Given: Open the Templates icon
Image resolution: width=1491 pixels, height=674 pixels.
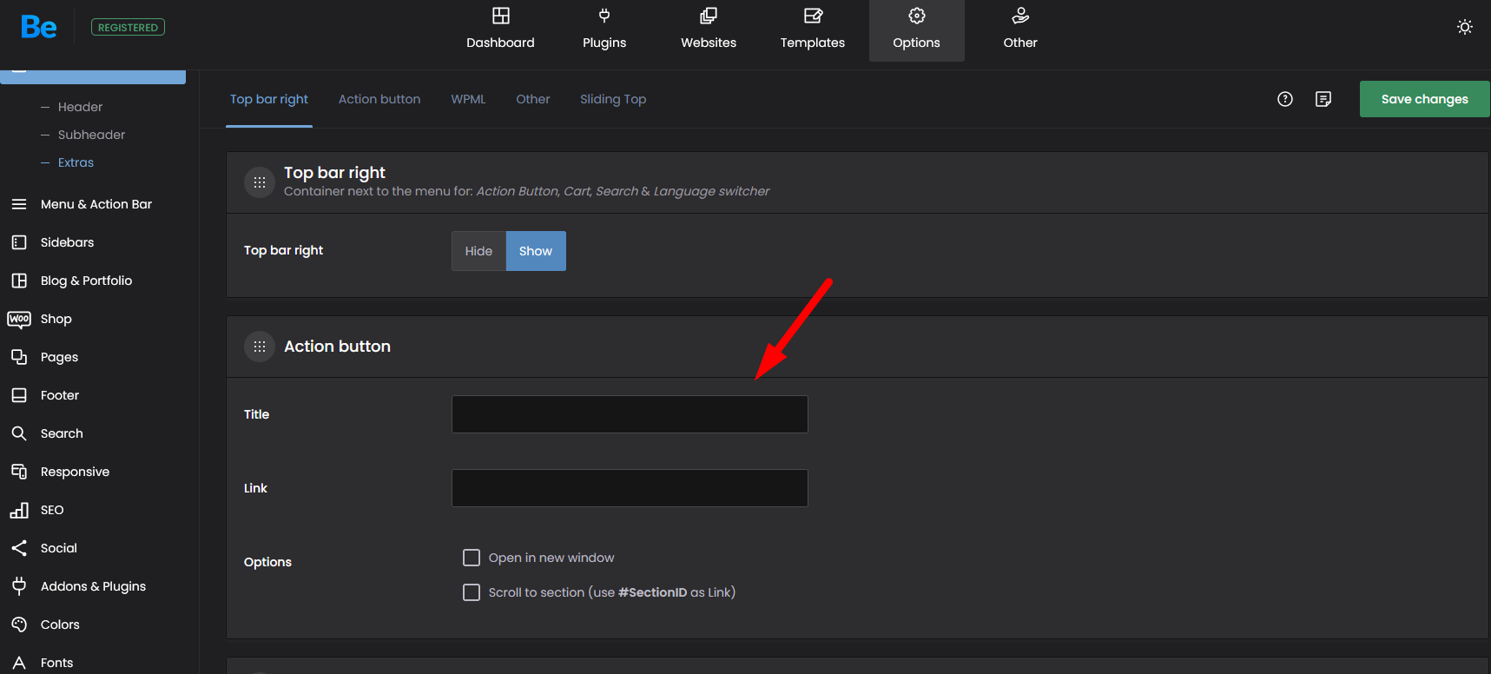Looking at the screenshot, I should point(813,16).
